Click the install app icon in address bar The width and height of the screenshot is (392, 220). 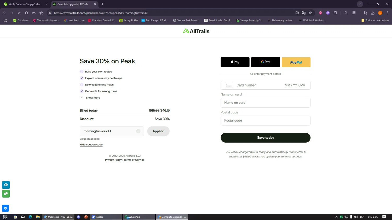[297, 13]
